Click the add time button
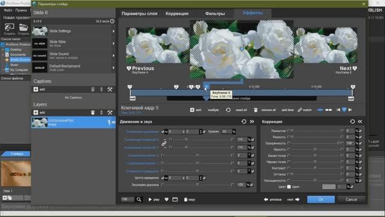385x217 pixels. tap(288, 110)
